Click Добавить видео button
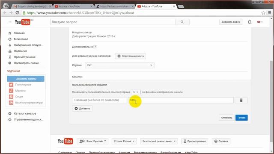The height and width of the screenshot is (154, 274). coord(231,22)
